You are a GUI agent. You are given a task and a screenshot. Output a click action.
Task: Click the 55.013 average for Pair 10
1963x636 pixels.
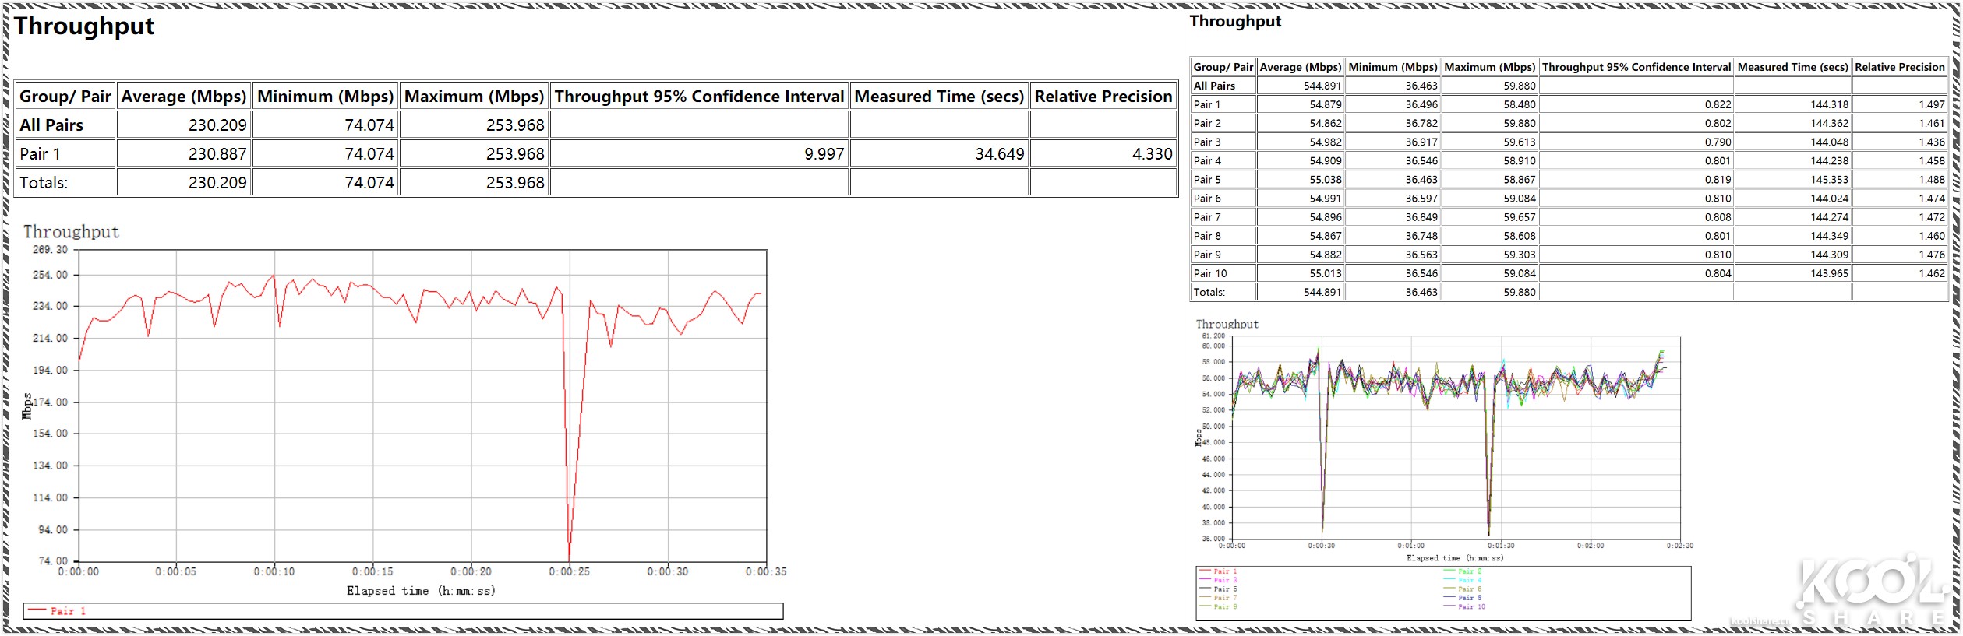point(1326,273)
